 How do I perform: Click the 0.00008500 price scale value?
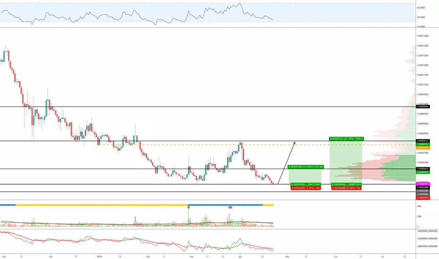pyautogui.click(x=423, y=133)
